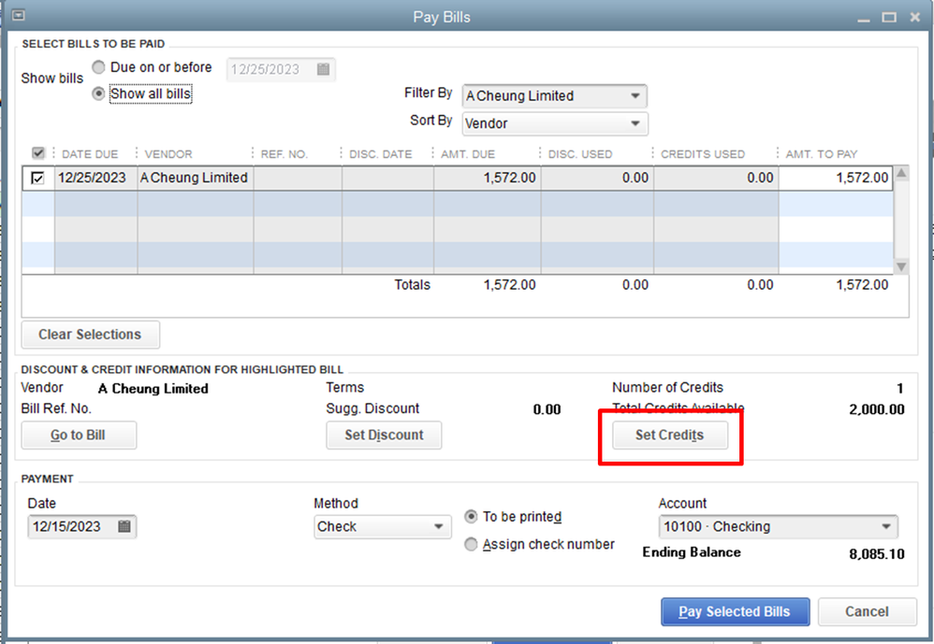Image resolution: width=934 pixels, height=644 pixels.
Task: Click Pay Selected Bills button
Action: click(735, 611)
